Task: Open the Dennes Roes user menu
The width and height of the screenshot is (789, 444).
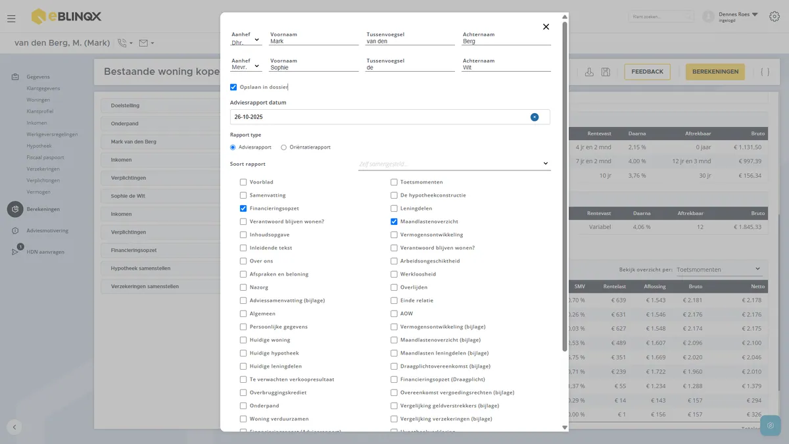Action: click(x=738, y=16)
